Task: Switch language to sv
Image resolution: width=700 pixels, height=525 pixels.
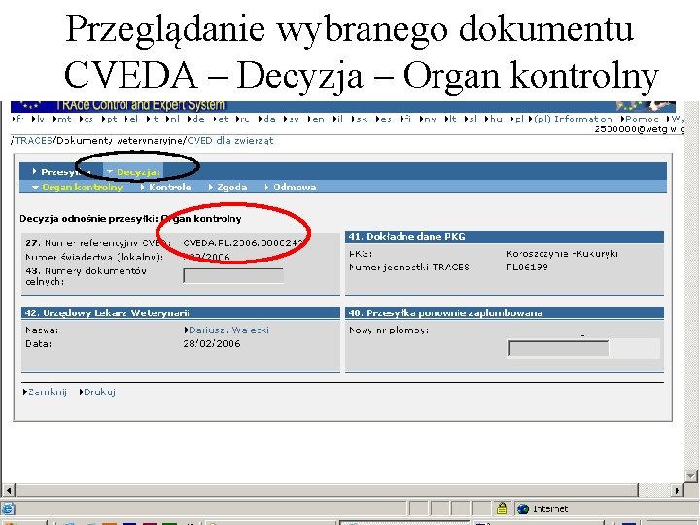Action: tap(291, 119)
